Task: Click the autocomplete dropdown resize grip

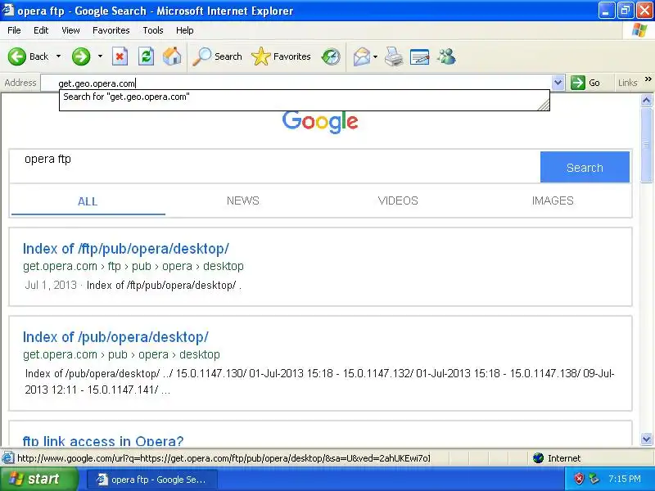Action: tap(544, 105)
